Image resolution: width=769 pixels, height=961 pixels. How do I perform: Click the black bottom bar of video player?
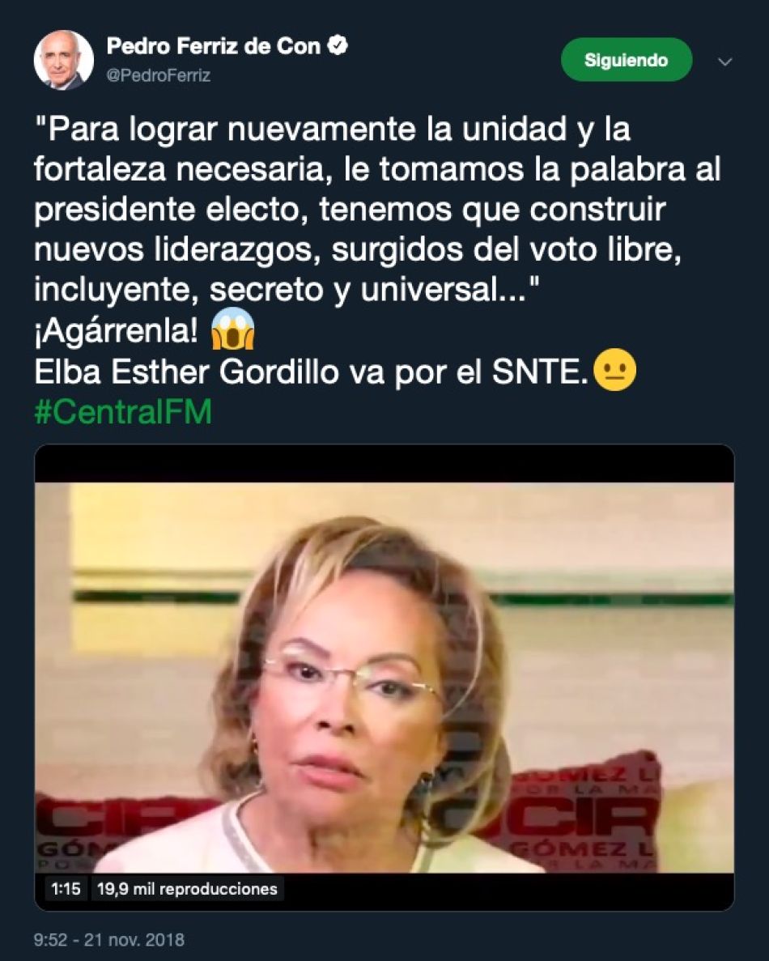[x=384, y=891]
